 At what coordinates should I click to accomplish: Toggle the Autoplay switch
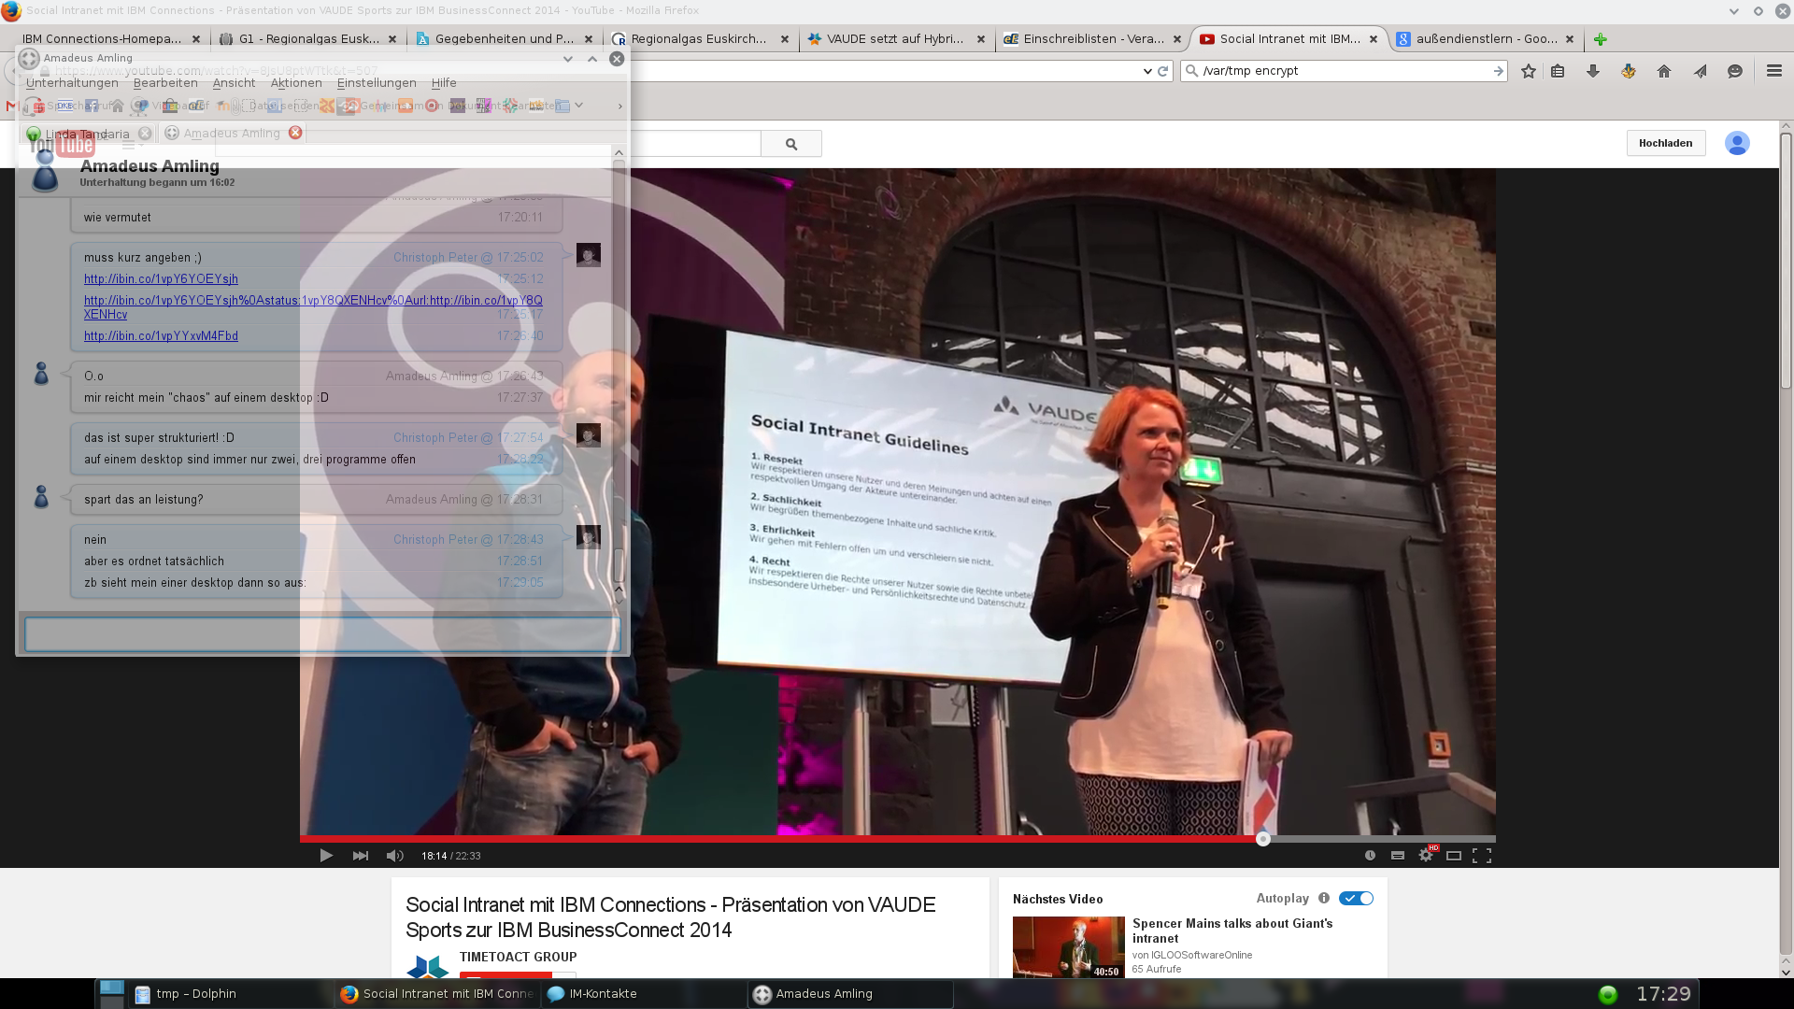pyautogui.click(x=1356, y=899)
